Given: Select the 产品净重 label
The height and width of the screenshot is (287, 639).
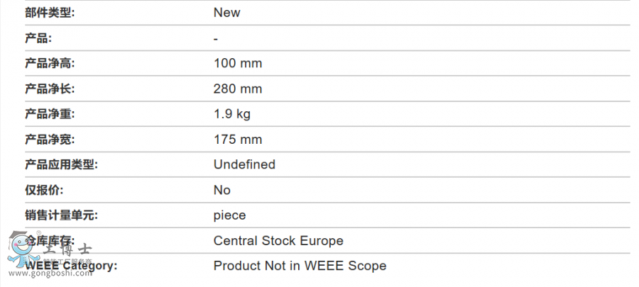Looking at the screenshot, I should tap(50, 114).
